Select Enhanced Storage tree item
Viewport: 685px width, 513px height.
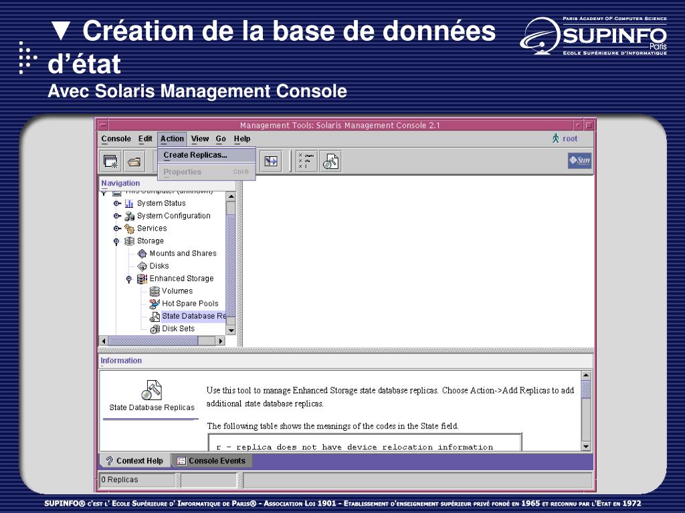pyautogui.click(x=182, y=279)
